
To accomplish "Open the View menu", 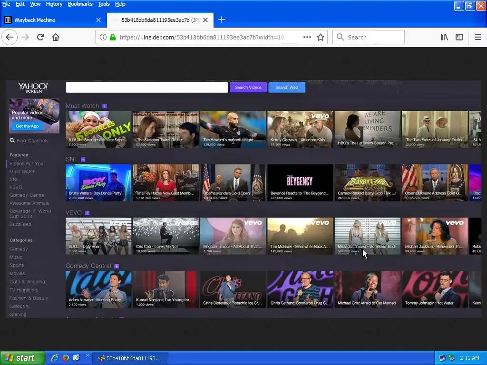I will pos(35,4).
